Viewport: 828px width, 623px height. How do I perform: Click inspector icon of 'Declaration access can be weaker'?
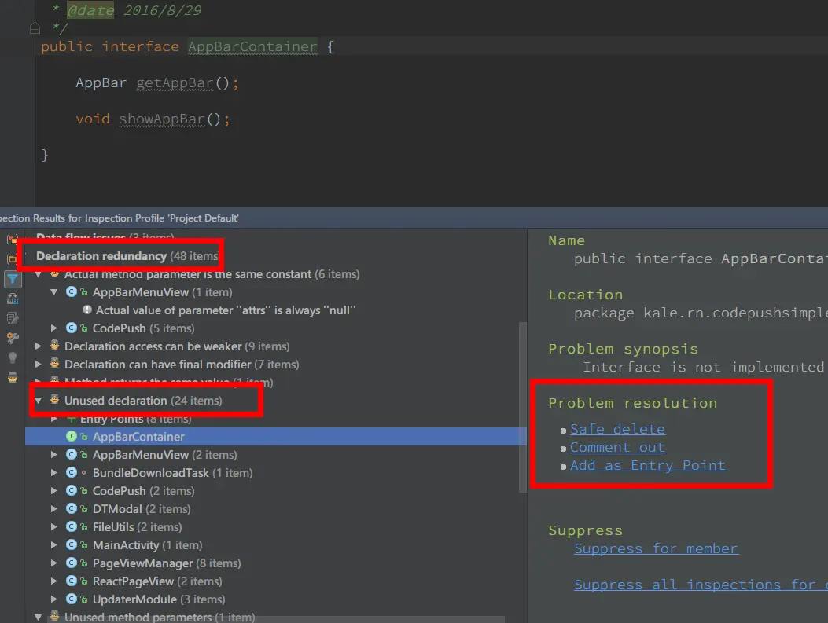click(54, 346)
